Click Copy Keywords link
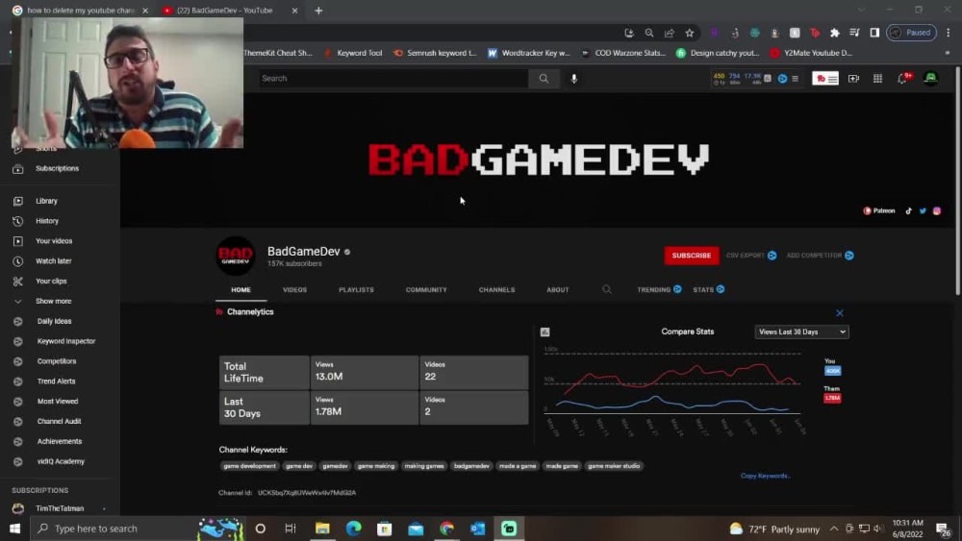 click(765, 476)
